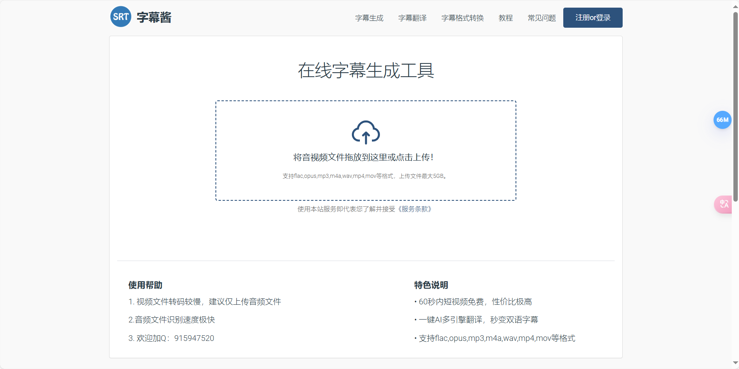
Task: Click the 特色说明 section heading
Action: click(x=431, y=285)
